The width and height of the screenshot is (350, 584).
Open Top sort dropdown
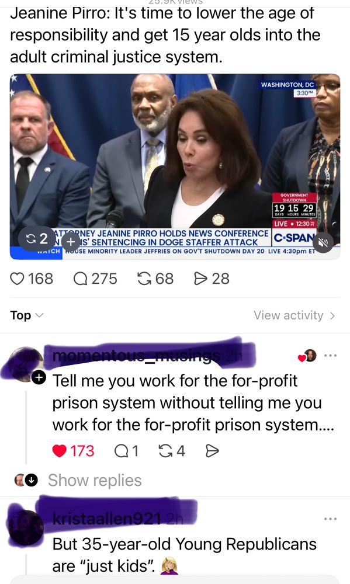coord(27,315)
